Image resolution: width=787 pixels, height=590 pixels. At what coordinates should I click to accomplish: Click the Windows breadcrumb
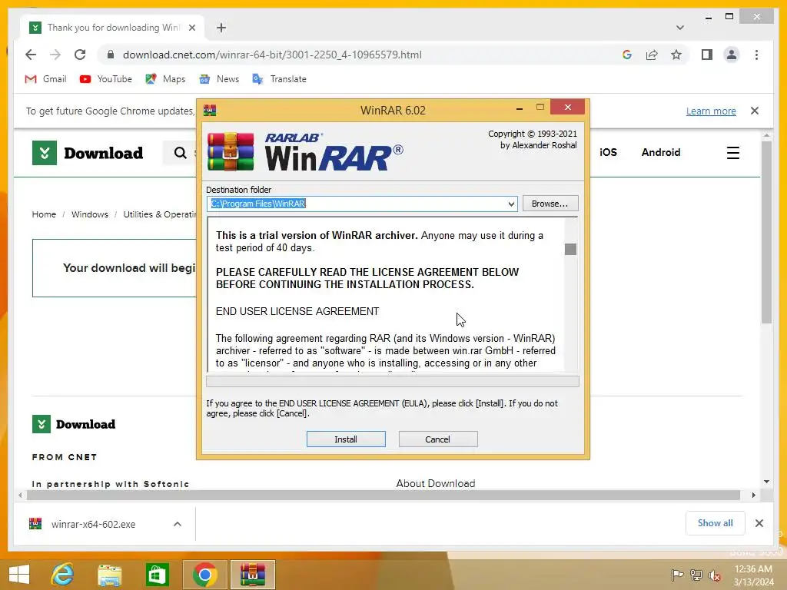click(89, 214)
